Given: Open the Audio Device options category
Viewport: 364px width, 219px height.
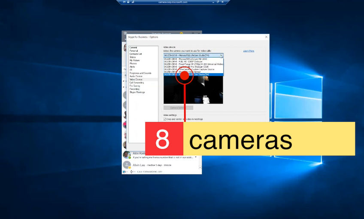Looking at the screenshot, I should pos(137,76).
